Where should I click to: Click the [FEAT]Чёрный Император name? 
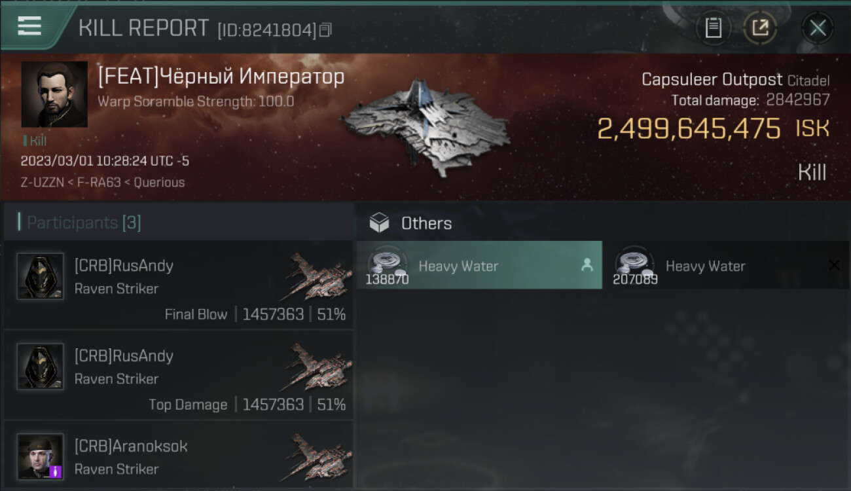(221, 77)
